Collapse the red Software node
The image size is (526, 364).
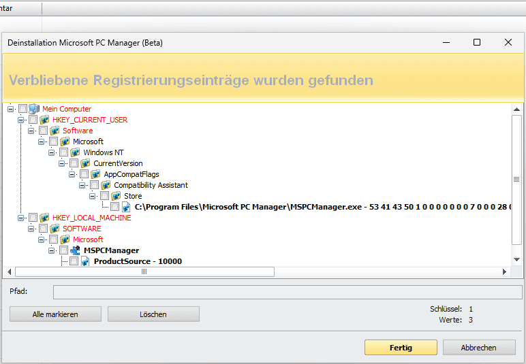31,131
